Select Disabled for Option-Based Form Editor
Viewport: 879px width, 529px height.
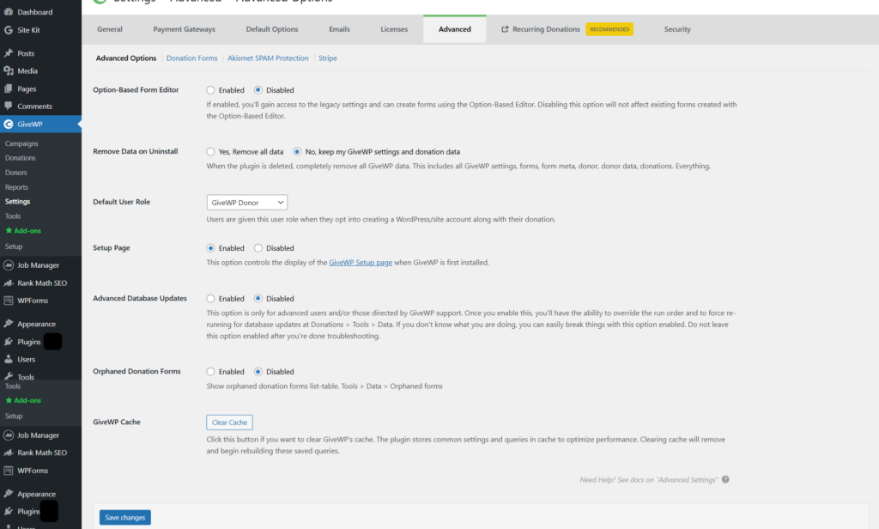[258, 90]
